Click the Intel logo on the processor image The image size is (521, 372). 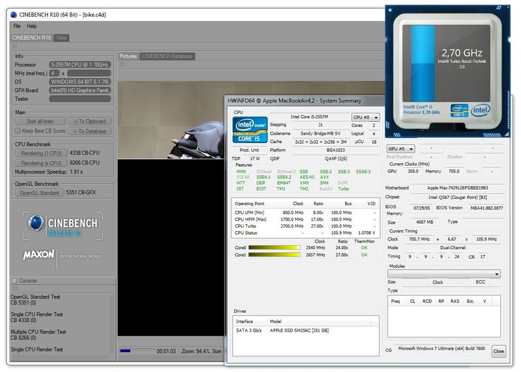tap(480, 110)
